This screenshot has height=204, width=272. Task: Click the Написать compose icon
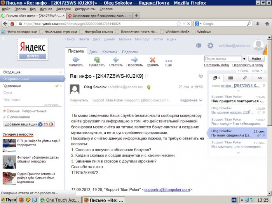tap(76, 60)
